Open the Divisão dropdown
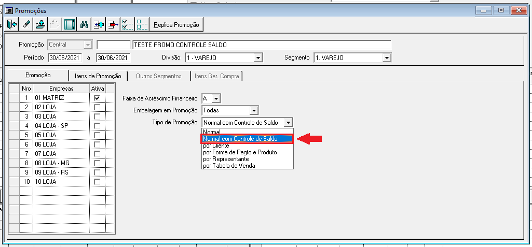This screenshot has width=532, height=247. click(258, 58)
